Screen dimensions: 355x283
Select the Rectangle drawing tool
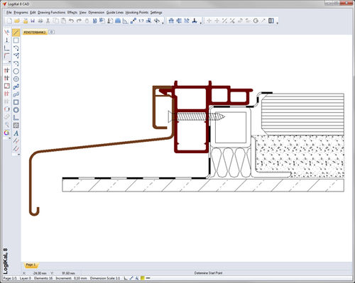16,40
